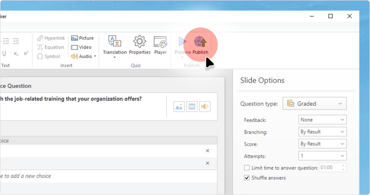This screenshot has height=195, width=370.
Task: Click the question text field
Action: click(83, 106)
